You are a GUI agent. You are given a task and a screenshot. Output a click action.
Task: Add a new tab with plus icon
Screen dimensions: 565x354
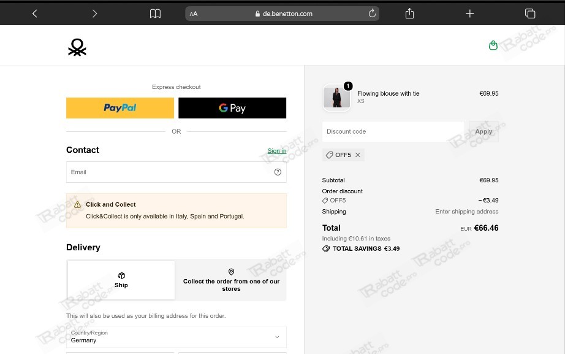click(x=469, y=13)
